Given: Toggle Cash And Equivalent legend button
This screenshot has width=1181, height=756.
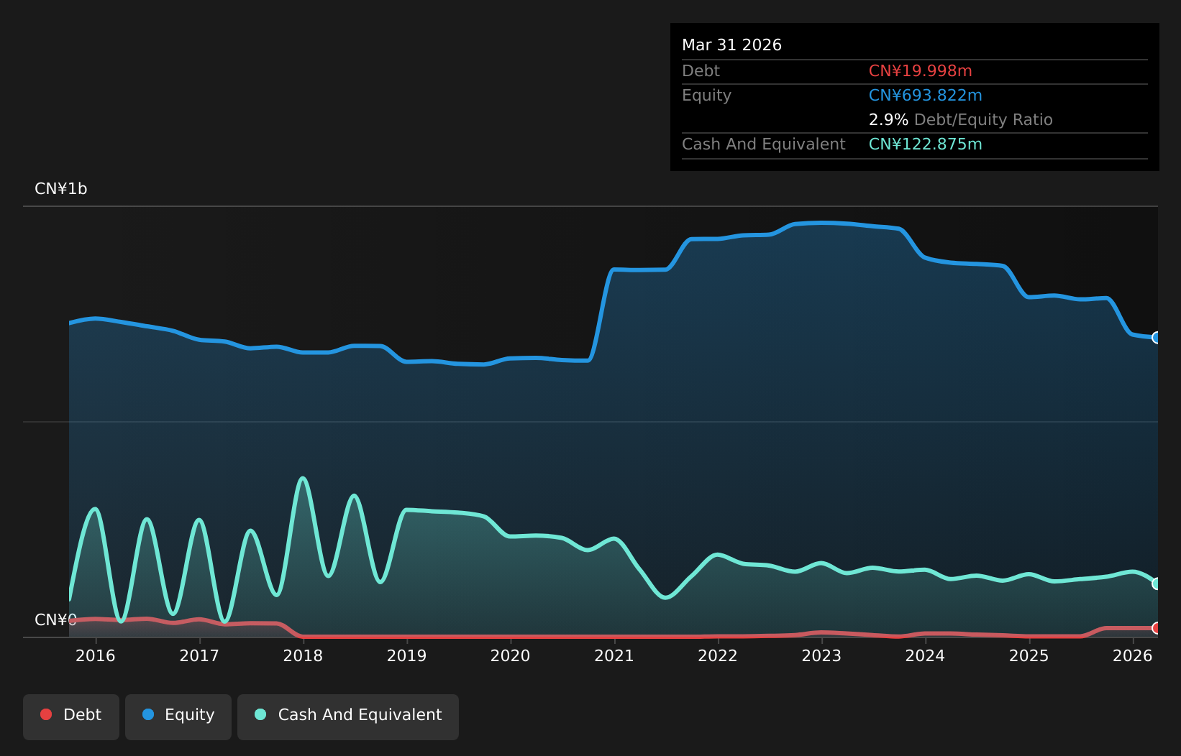Looking at the screenshot, I should click(x=348, y=716).
